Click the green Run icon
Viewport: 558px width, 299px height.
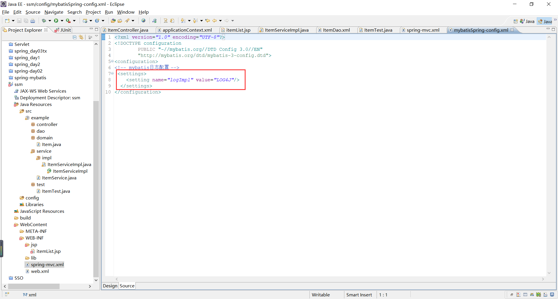tap(56, 21)
